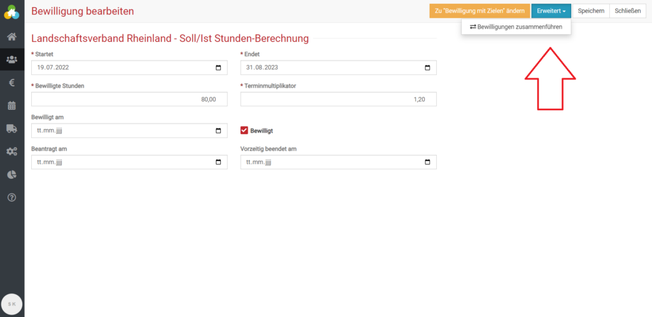652x317 pixels.
Task: Click the home icon in sidebar
Action: pos(11,36)
